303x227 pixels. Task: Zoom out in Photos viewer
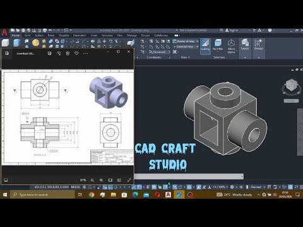coord(92,180)
